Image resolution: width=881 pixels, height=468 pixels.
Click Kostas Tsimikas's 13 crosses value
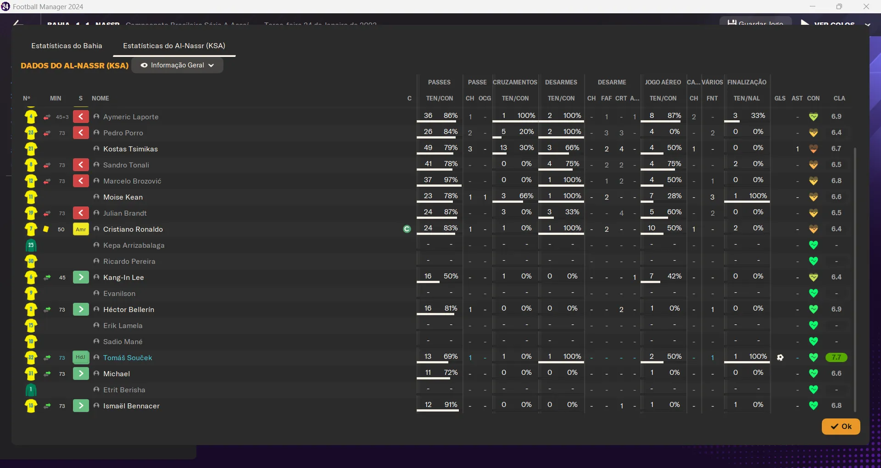pos(503,148)
